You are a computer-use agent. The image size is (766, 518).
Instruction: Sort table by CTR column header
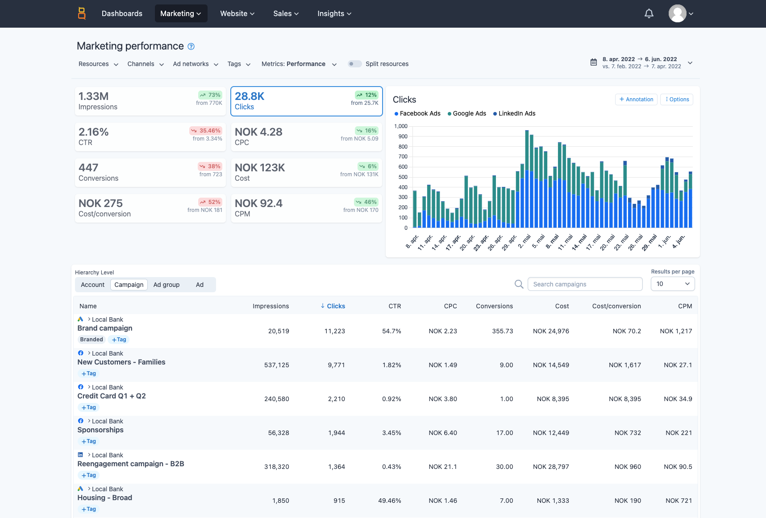(x=395, y=306)
